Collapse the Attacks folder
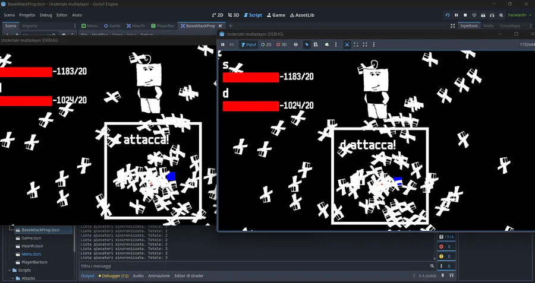Image resolution: width=535 pixels, height=283 pixels. (13, 278)
